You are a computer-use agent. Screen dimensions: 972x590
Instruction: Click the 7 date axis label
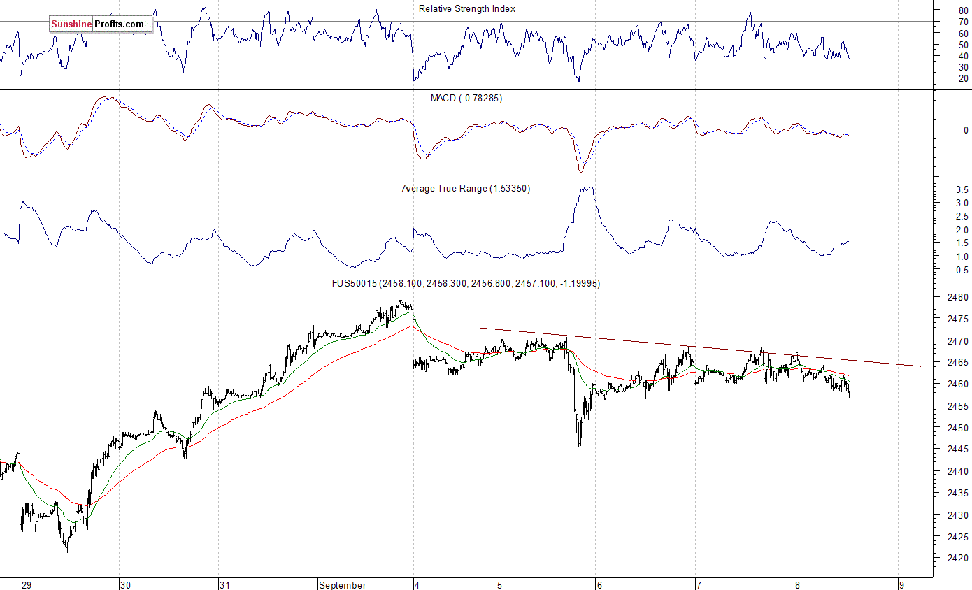698,584
